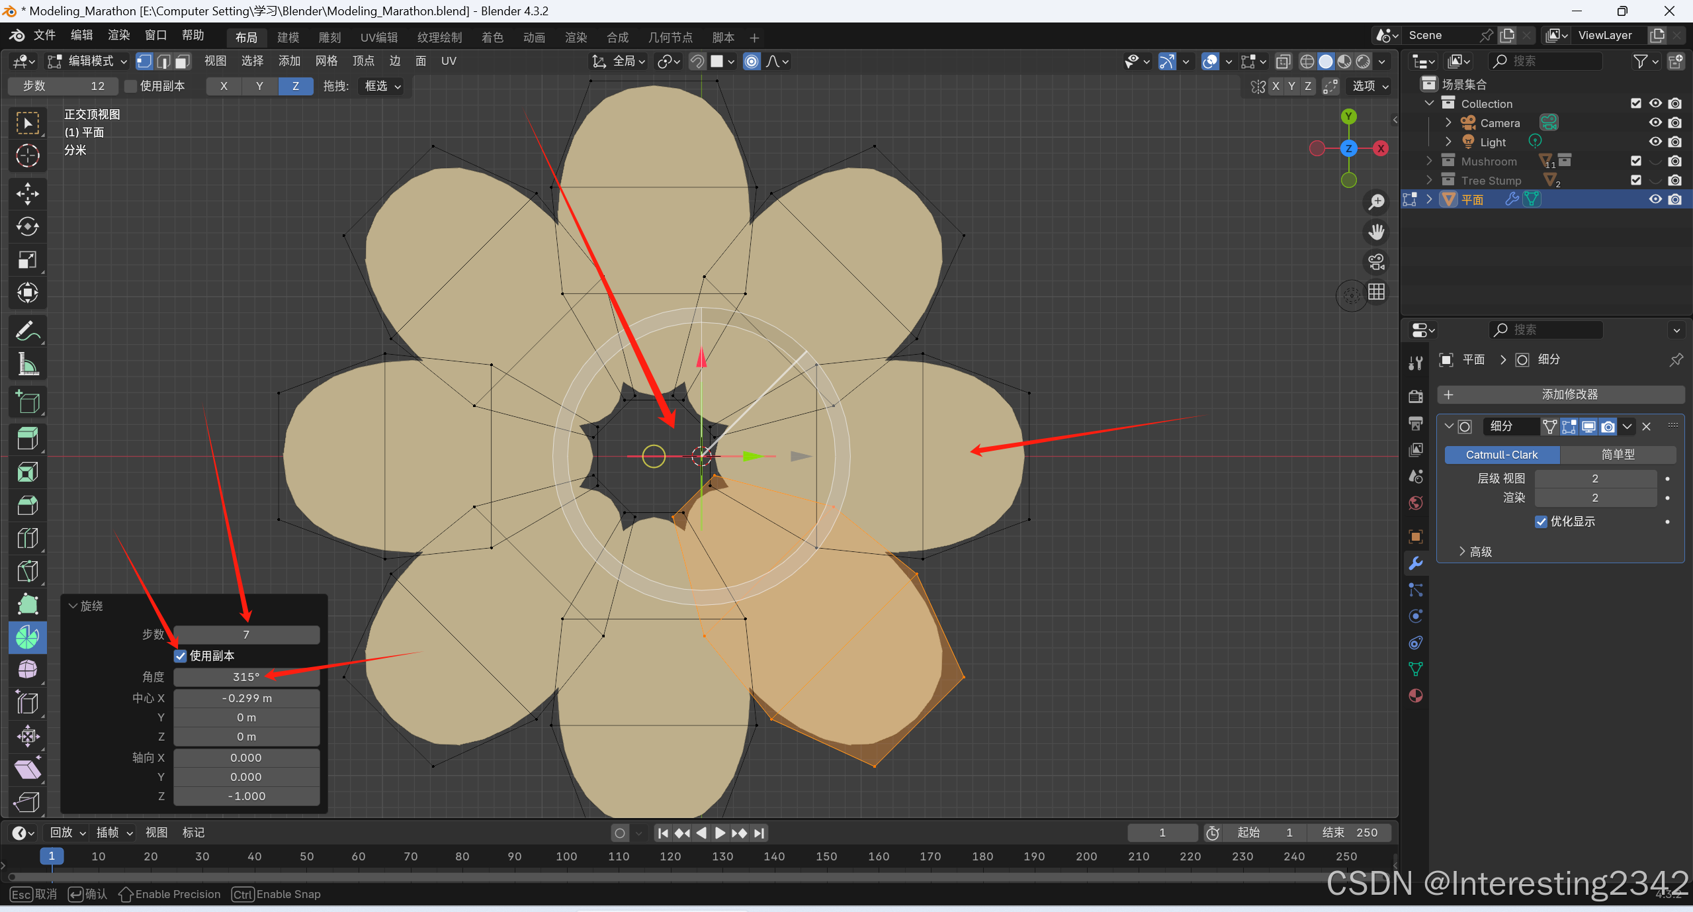This screenshot has width=1693, height=912.
Task: Uncheck the 使用副本 checkbox in Spin panel
Action: point(180,656)
